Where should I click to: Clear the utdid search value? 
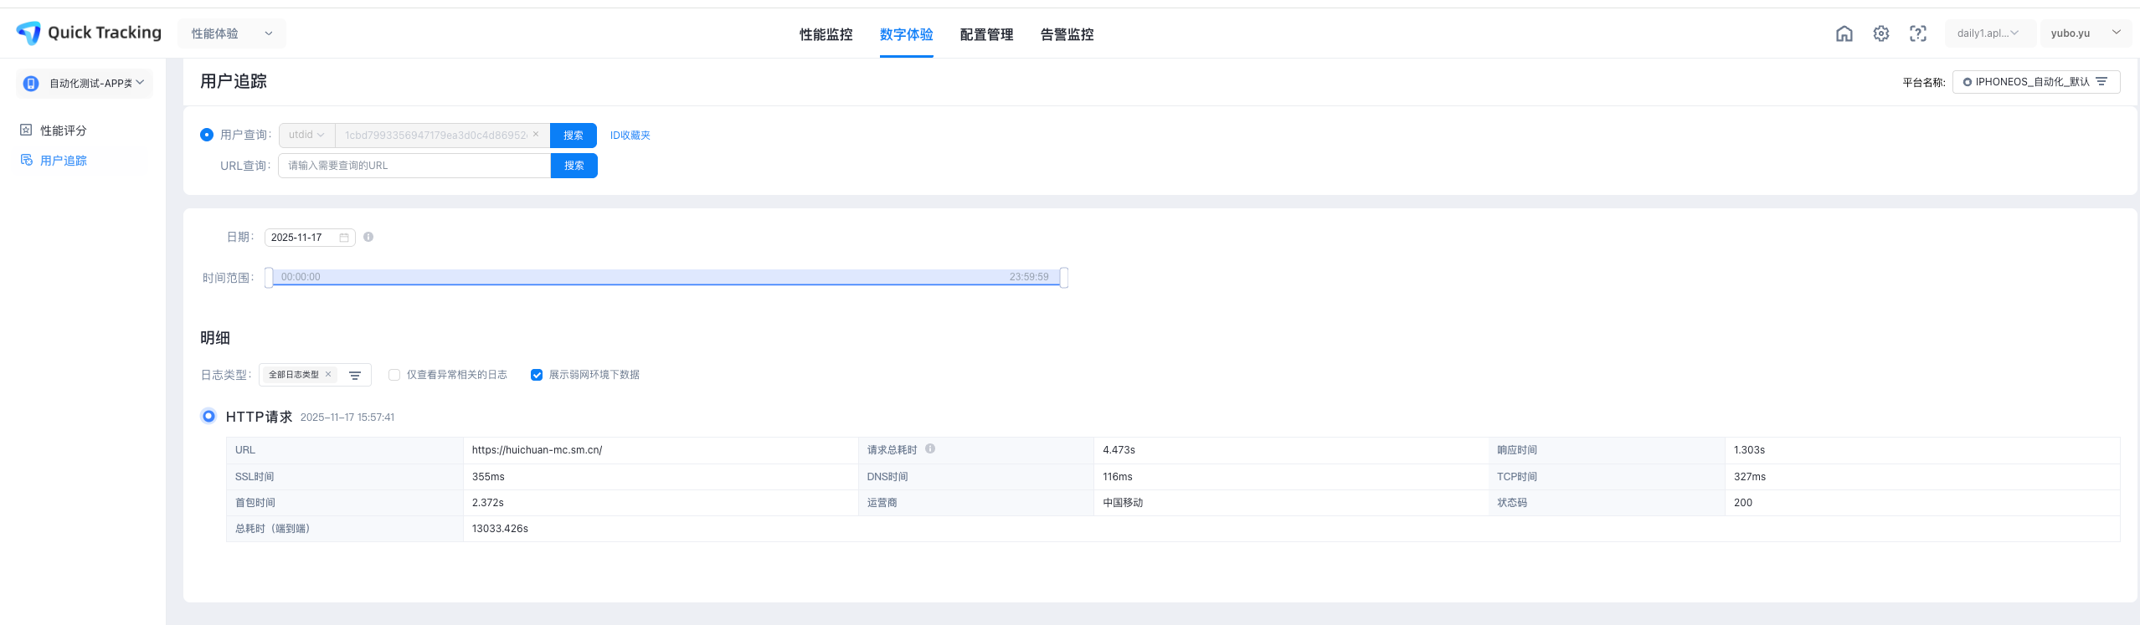pos(536,134)
